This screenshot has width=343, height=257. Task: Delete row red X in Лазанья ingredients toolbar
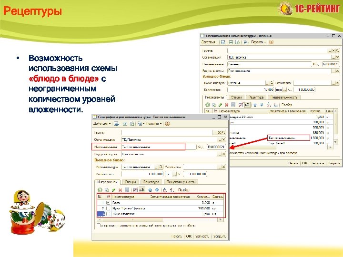pyautogui.click(x=227, y=105)
